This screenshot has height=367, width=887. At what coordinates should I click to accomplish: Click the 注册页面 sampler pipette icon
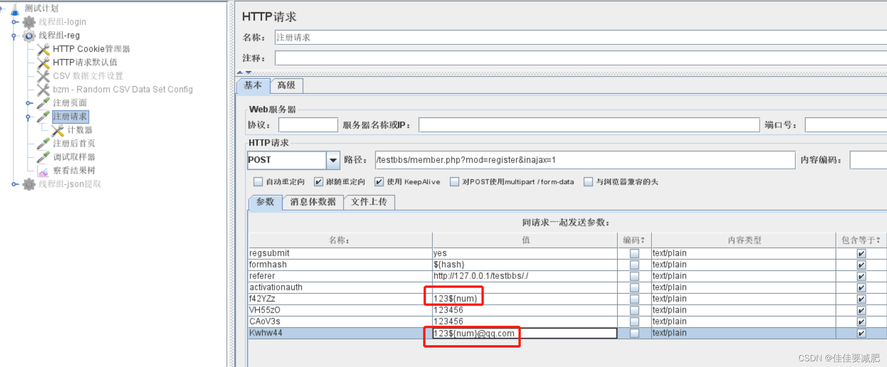pyautogui.click(x=43, y=103)
